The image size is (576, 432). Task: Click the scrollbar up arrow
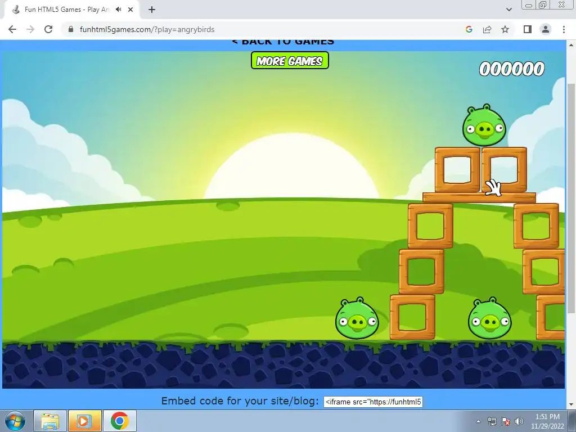point(571,45)
